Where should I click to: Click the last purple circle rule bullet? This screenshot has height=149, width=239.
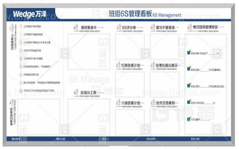(x=21, y=91)
